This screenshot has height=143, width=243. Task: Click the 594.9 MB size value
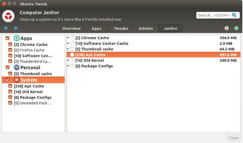[228, 38]
